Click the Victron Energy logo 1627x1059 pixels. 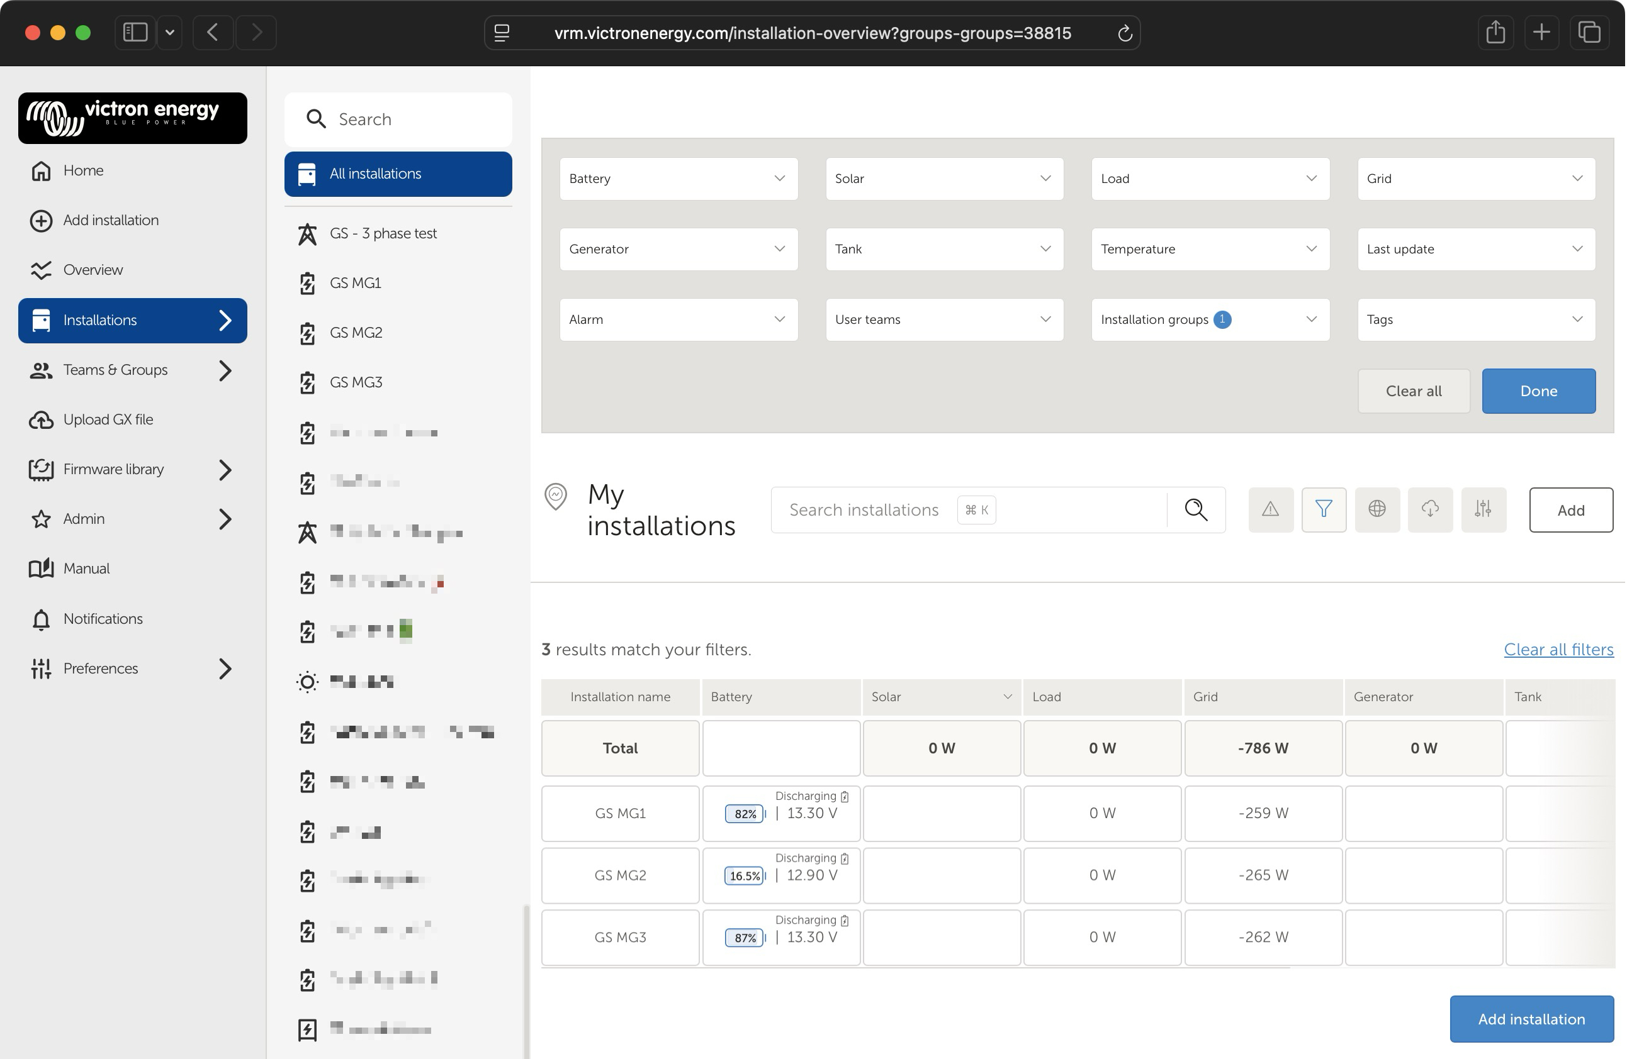coord(133,118)
